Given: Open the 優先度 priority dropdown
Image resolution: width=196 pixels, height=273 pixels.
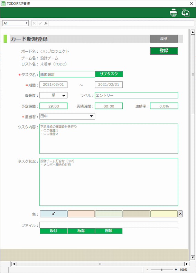Looking at the screenshot, I should (64, 96).
